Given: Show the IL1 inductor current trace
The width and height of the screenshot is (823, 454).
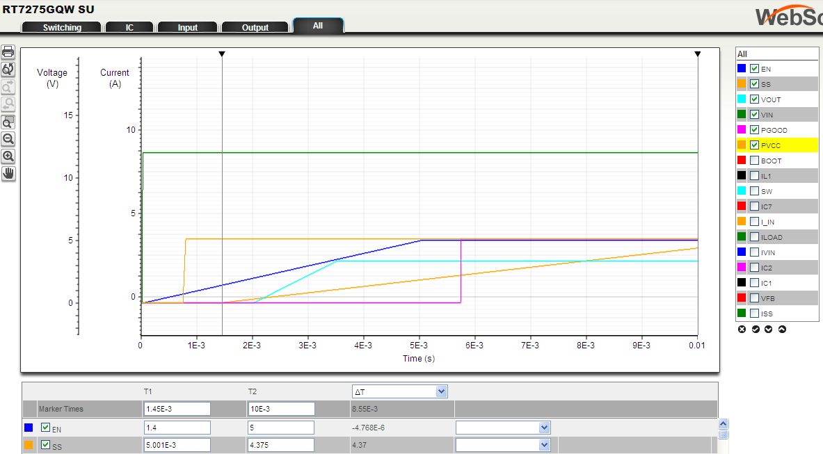Looking at the screenshot, I should pos(754,175).
